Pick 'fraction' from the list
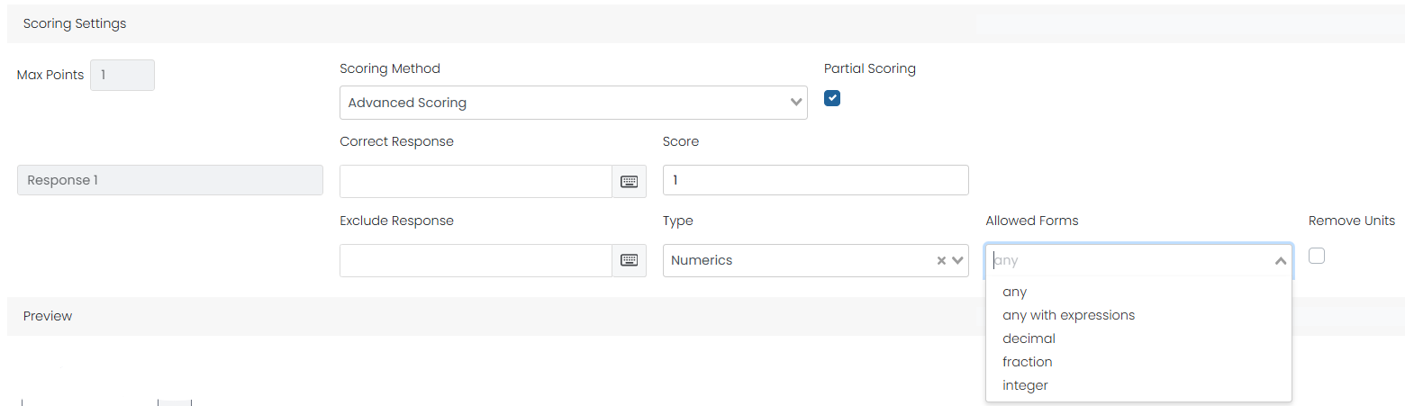The image size is (1405, 406). (1027, 362)
